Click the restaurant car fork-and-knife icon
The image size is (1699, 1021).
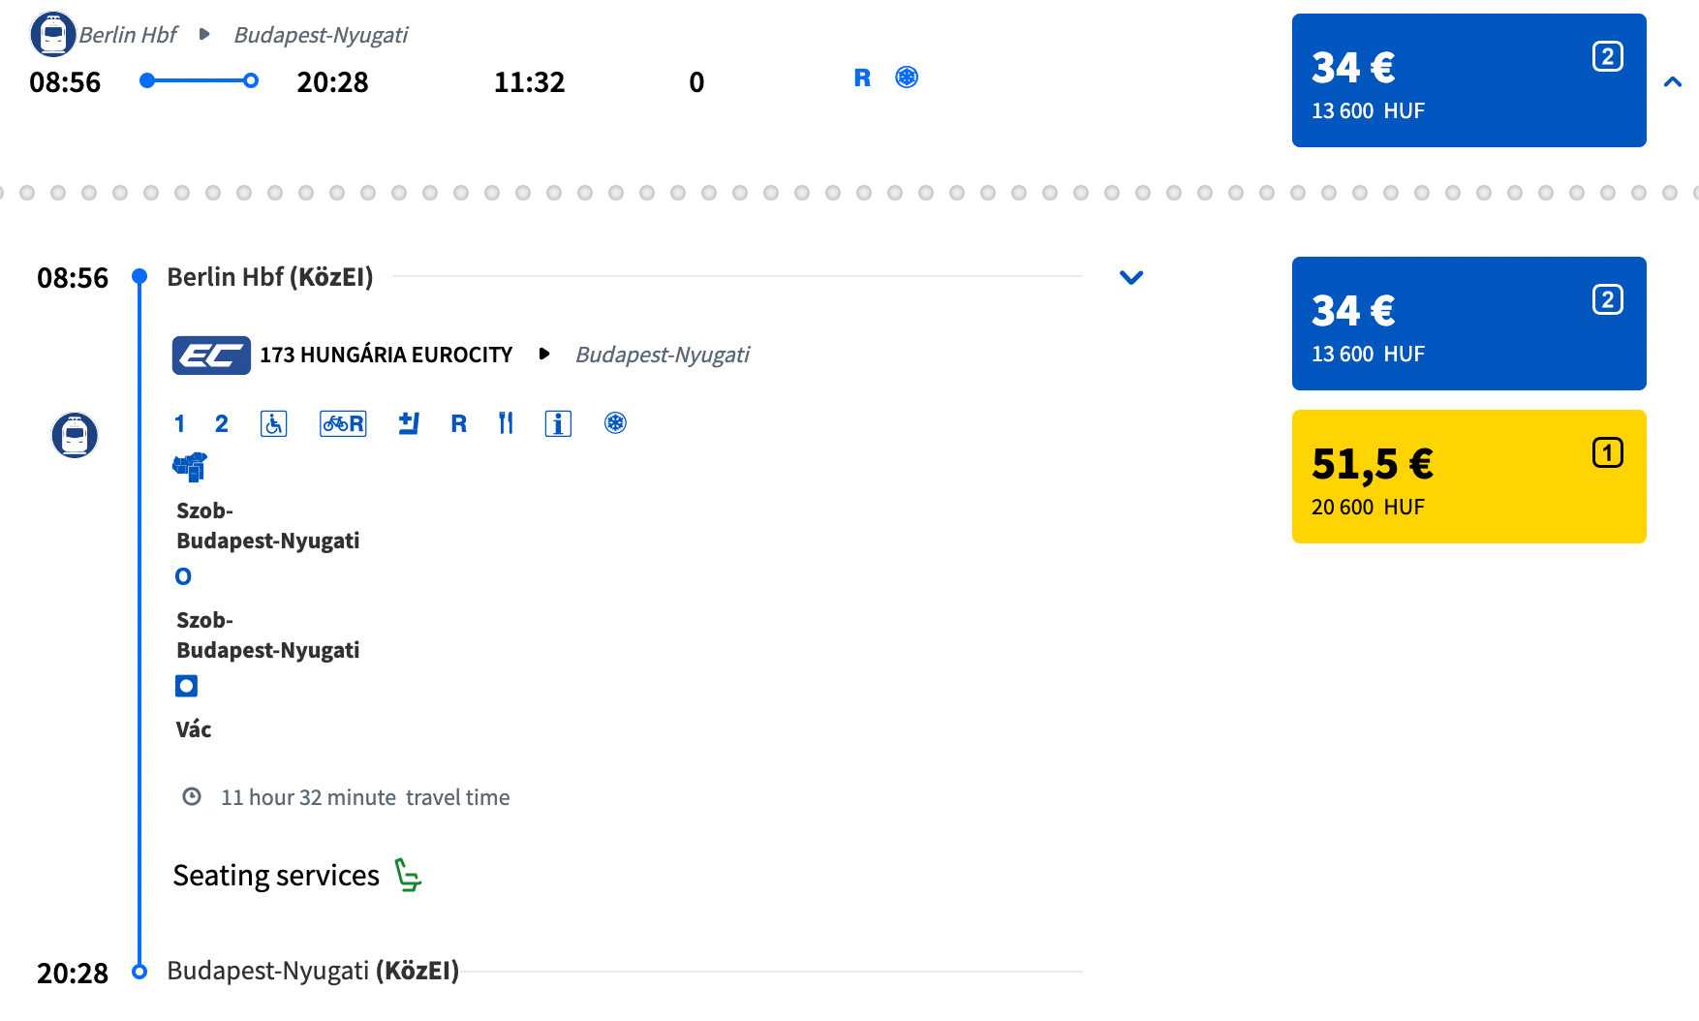506,423
